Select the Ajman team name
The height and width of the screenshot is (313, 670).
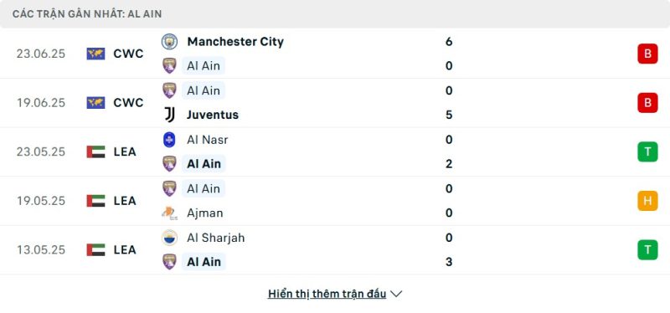(205, 213)
